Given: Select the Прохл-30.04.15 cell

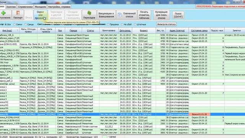Looking at the screenshot, I should (199, 123).
